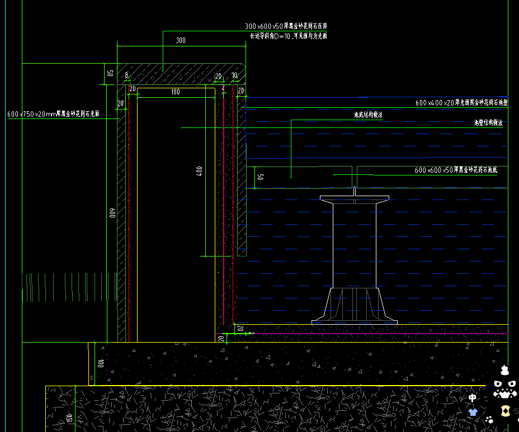This screenshot has height=432, width=519.
Task: Click the white gourd icon above mascot
Action: coord(505,370)
